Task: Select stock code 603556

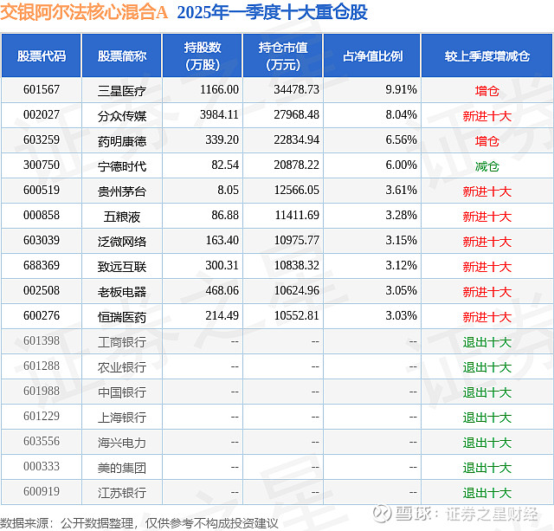Action: click(42, 441)
